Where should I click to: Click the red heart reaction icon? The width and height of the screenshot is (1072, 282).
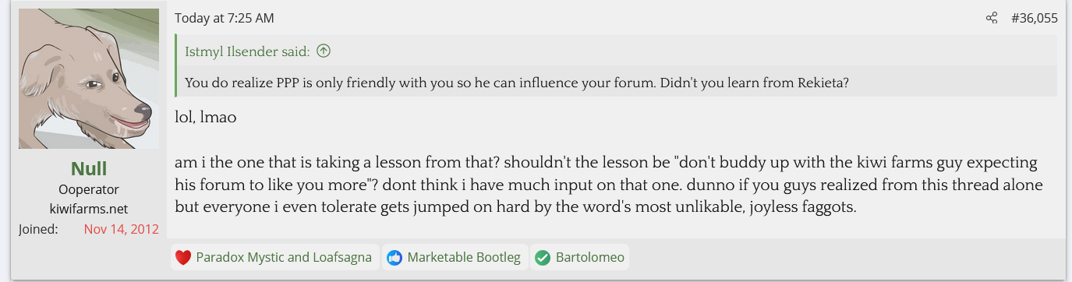183,257
